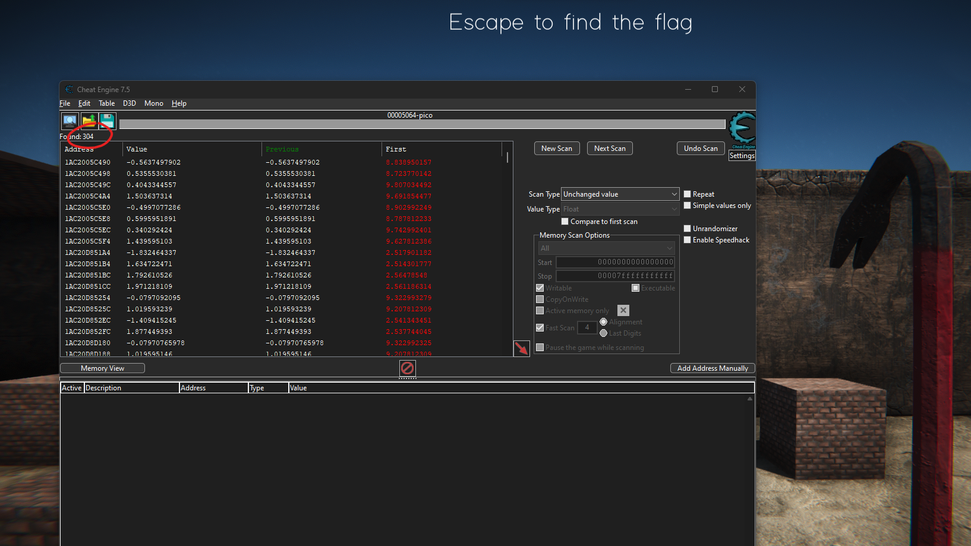The height and width of the screenshot is (546, 971).
Task: Click the process name 00005064-pico
Action: (x=410, y=115)
